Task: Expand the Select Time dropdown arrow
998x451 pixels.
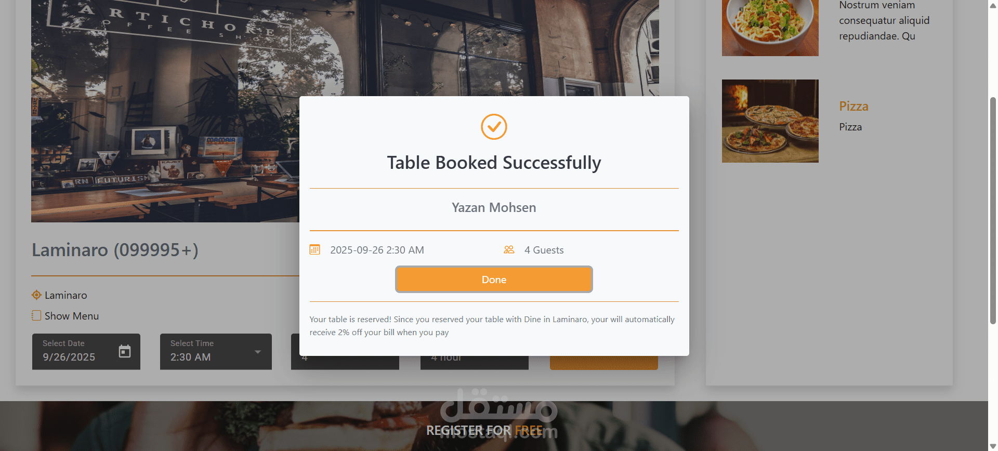Action: 258,352
